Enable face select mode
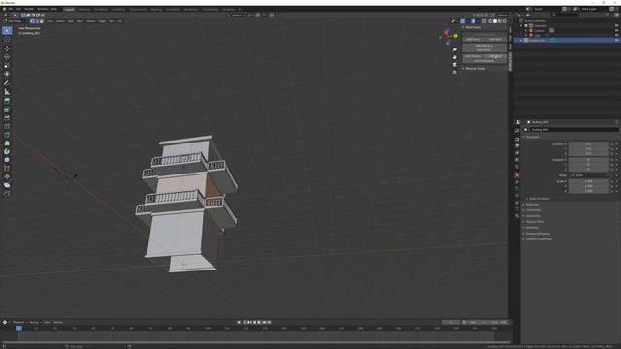This screenshot has height=349, width=621. point(41,21)
